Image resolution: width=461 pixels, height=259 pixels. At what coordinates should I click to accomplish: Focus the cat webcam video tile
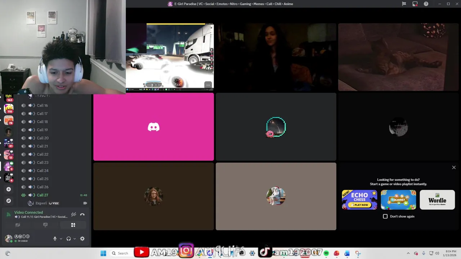tap(398, 57)
